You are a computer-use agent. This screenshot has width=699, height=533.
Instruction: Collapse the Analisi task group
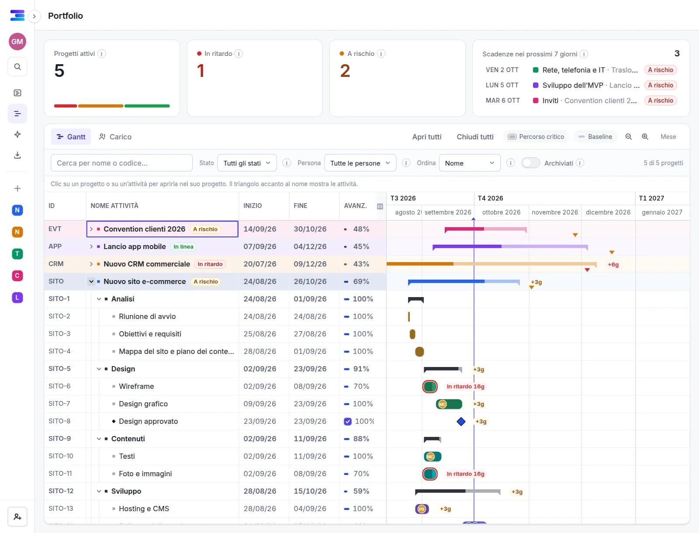click(99, 299)
